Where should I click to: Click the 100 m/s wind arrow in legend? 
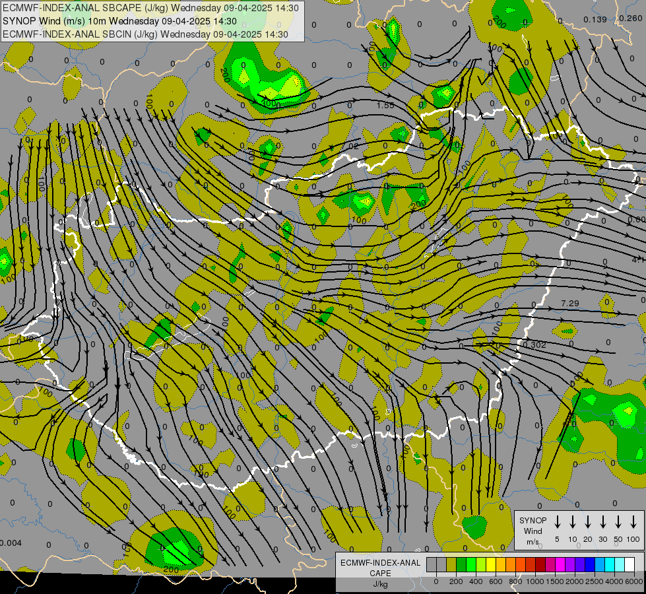pos(633,521)
